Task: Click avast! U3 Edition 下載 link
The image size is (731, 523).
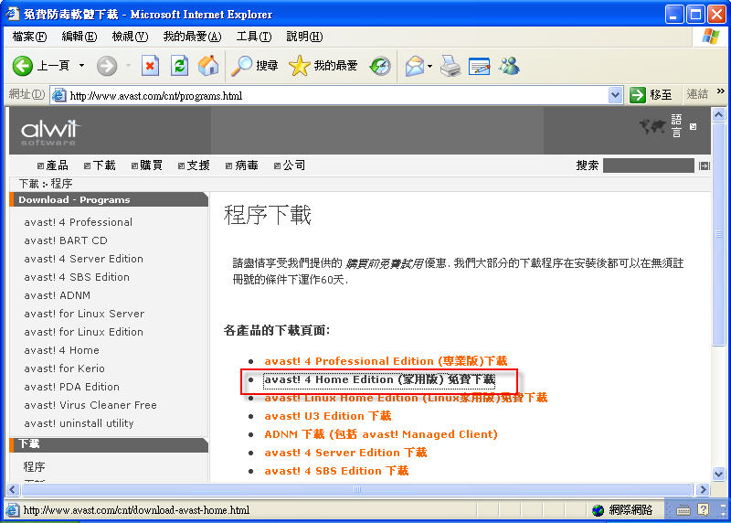Action: tap(328, 416)
